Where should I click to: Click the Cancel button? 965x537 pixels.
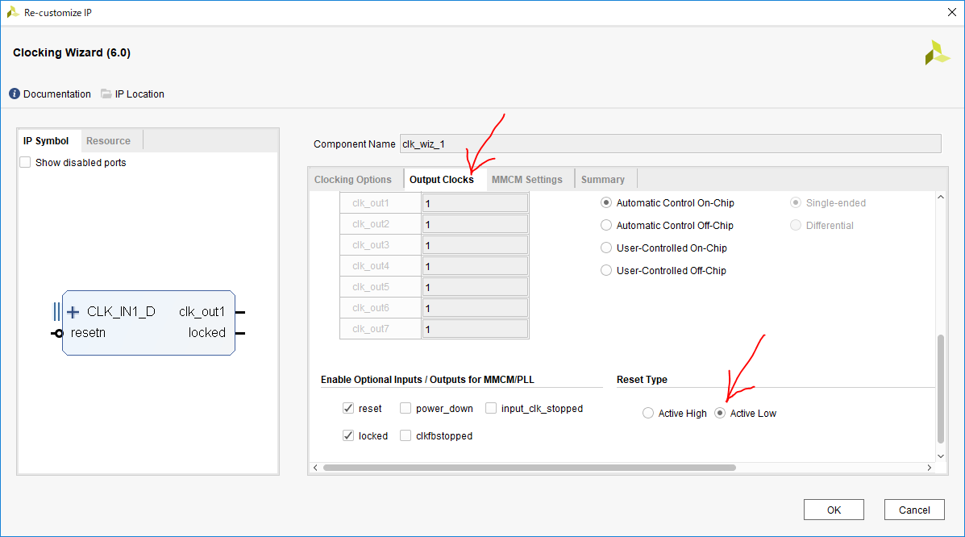pyautogui.click(x=913, y=510)
